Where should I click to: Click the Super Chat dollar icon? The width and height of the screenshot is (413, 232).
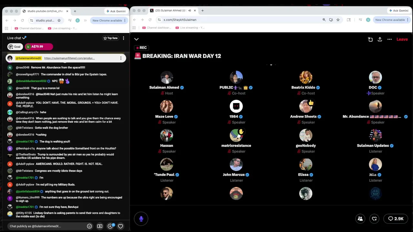100,226
